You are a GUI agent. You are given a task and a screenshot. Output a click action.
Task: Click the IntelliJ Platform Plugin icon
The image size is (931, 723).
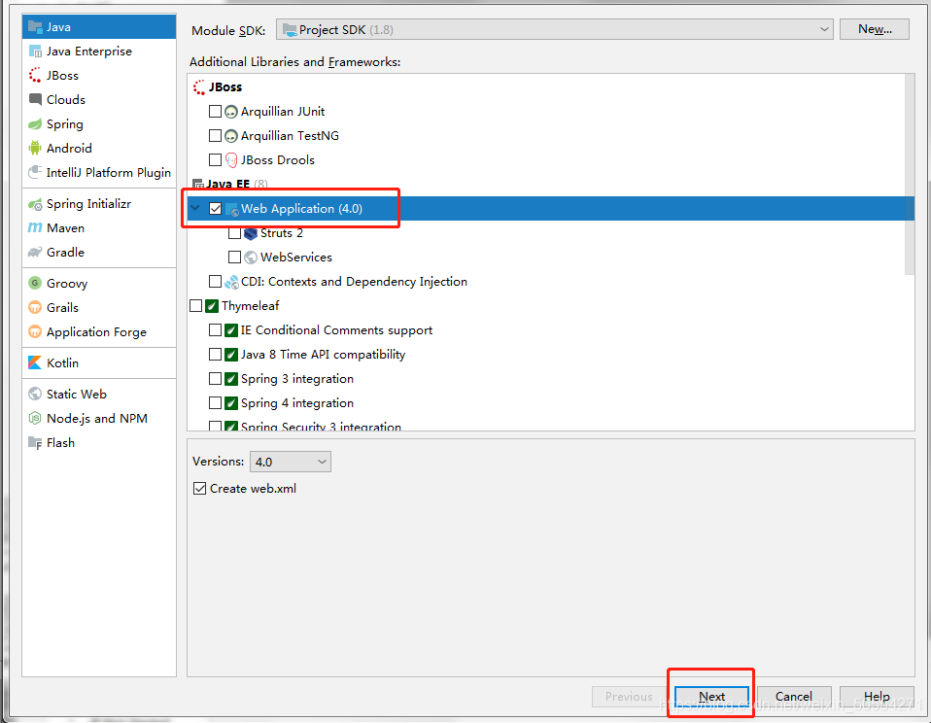tap(35, 172)
